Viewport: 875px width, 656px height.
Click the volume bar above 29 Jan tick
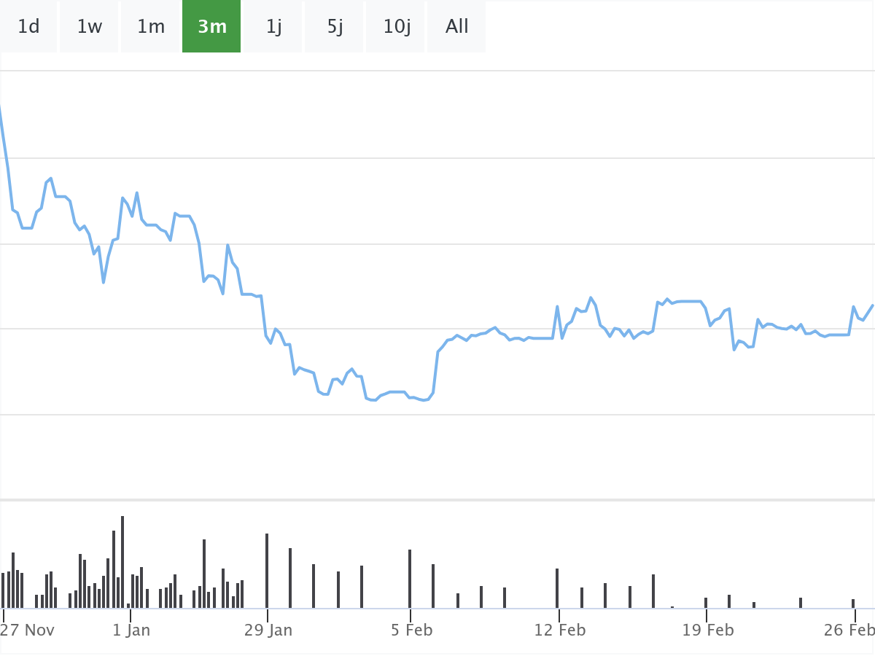point(267,570)
